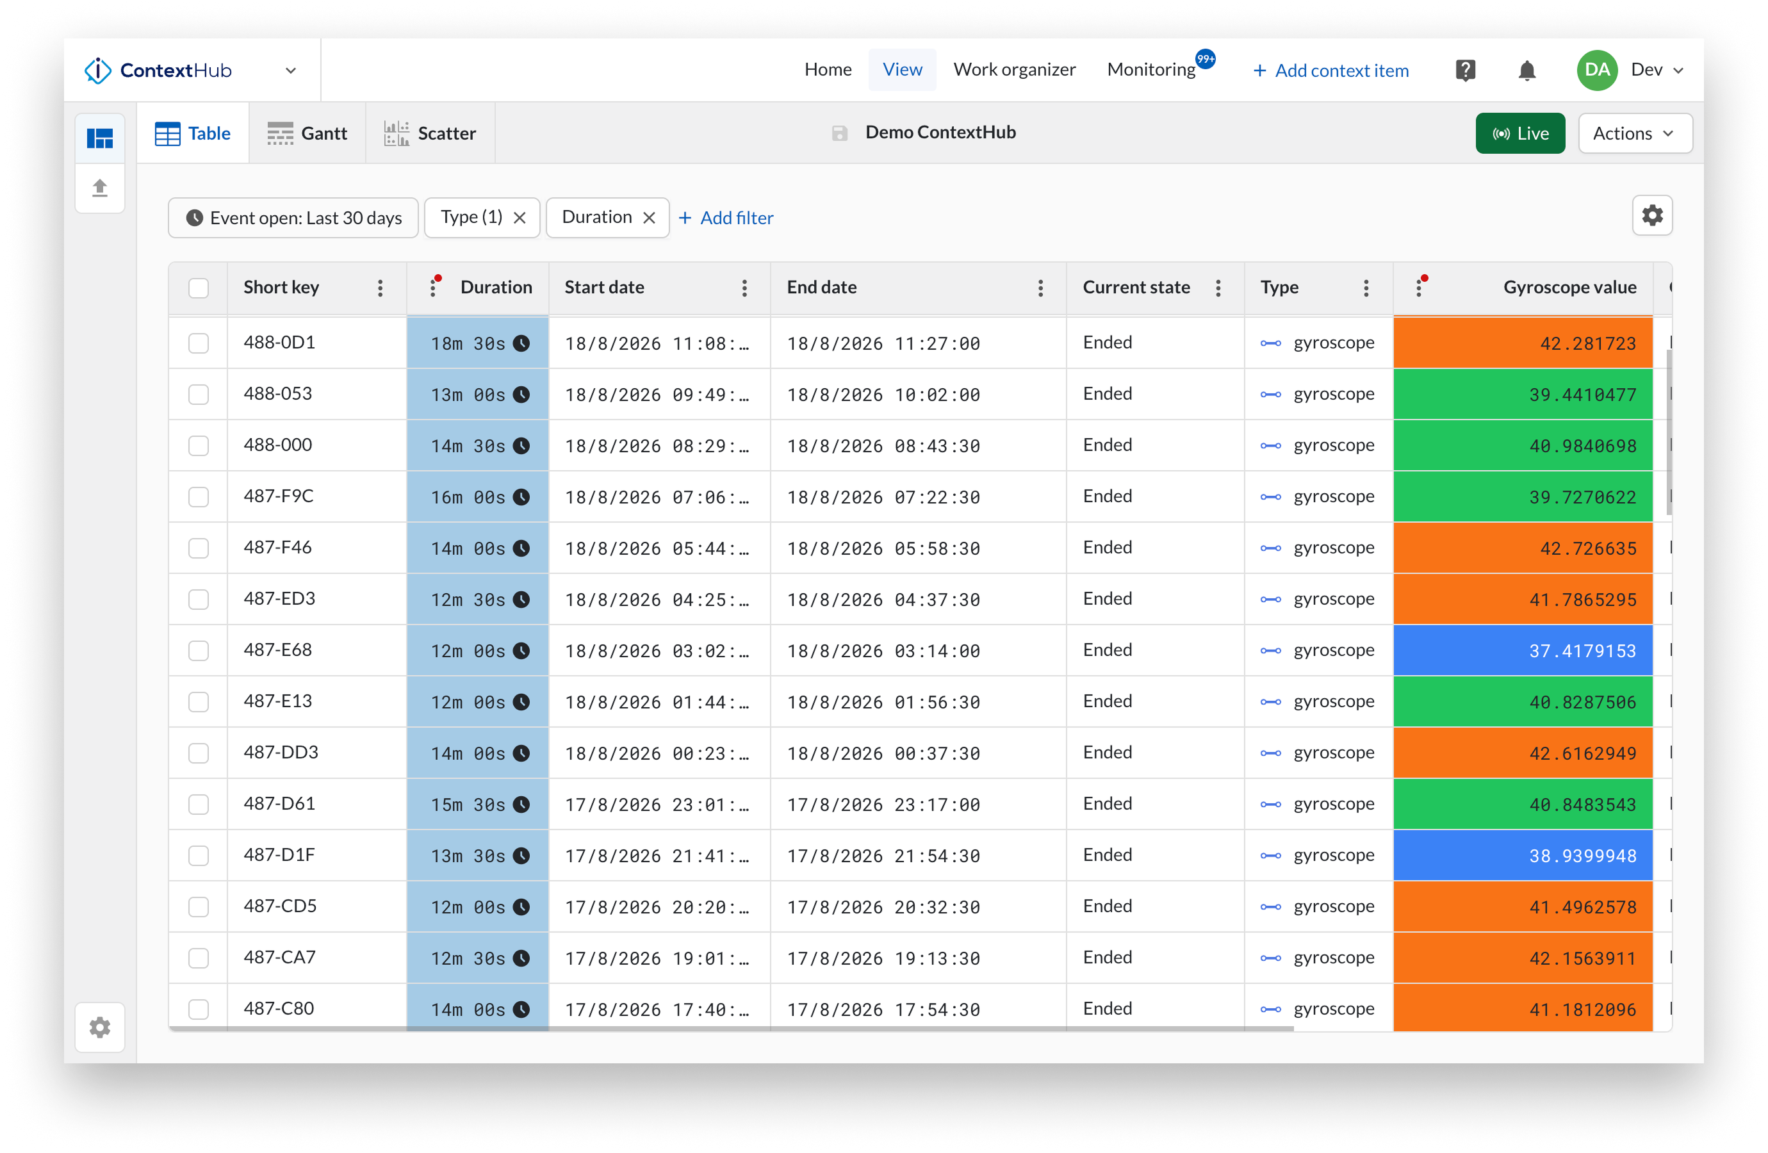Open Gyroscope value column options menu
Screen dimensions: 1768x1153
(1419, 288)
